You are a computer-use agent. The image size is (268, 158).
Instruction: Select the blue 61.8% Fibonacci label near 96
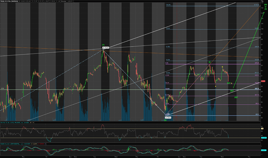[168, 47]
